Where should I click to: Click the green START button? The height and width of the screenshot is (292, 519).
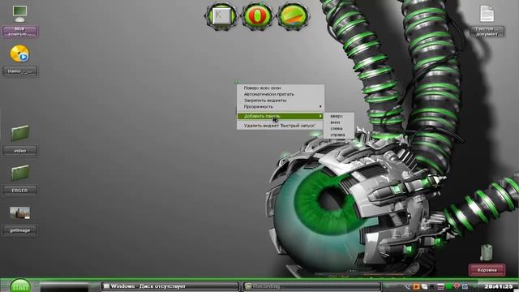[x=19, y=286]
